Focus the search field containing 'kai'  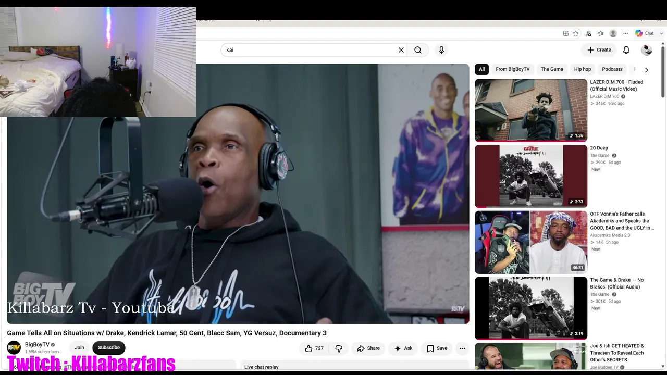click(x=310, y=50)
